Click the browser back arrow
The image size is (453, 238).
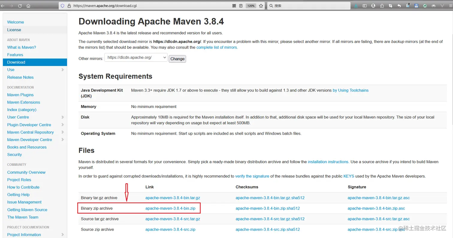(x=3, y=6)
